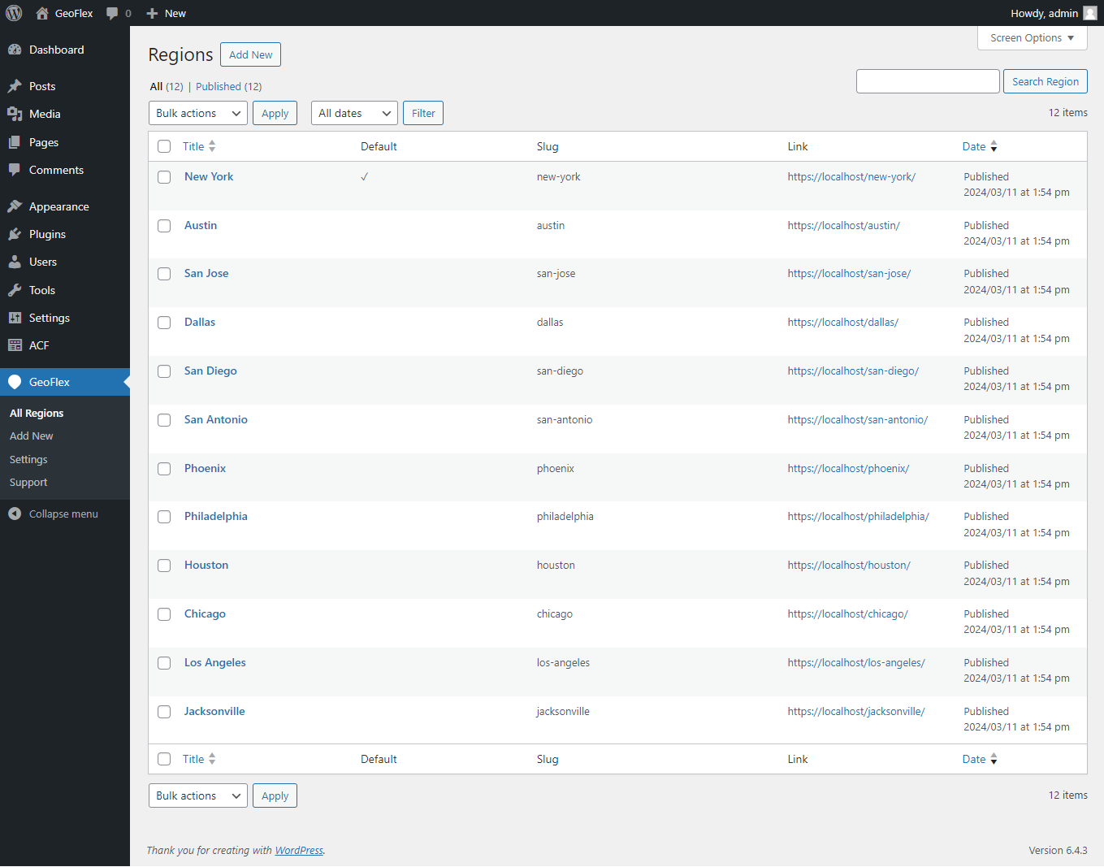Screen dimensions: 1104x867
Task: Open the Los Angeles region title link
Action: tap(215, 662)
